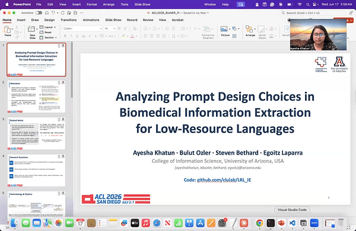Open the Section dropdown

49,38
